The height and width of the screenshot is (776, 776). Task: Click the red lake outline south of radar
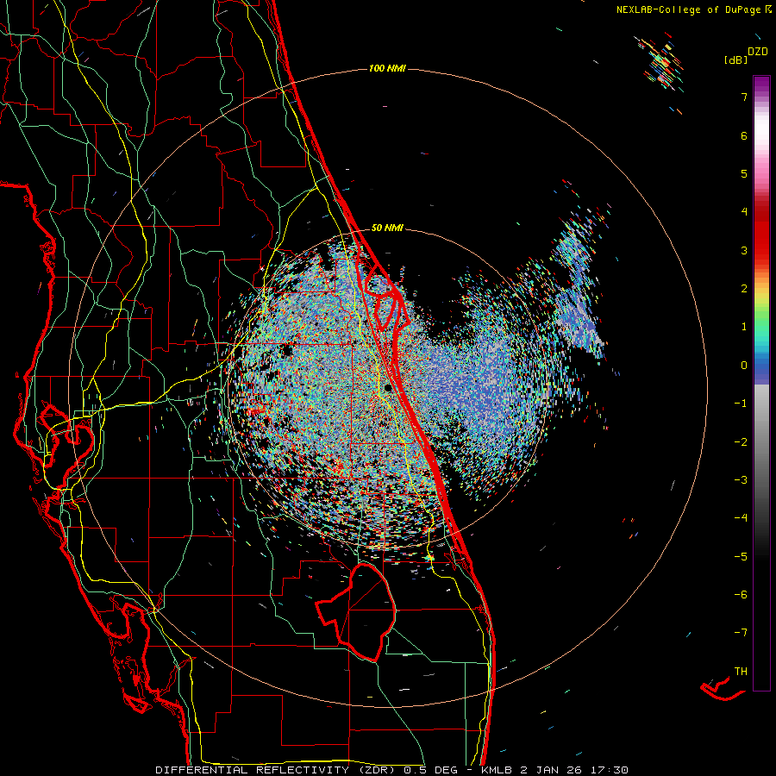356,611
